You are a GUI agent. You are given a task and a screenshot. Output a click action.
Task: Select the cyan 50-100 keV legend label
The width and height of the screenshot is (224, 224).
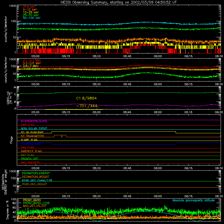(x=32, y=18)
